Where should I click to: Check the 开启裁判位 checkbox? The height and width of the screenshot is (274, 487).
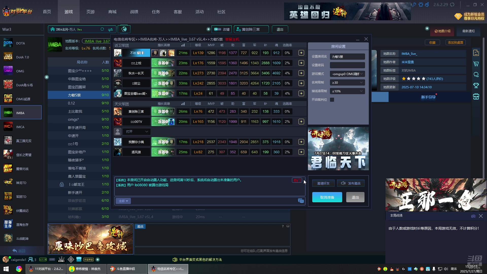pos(332,100)
